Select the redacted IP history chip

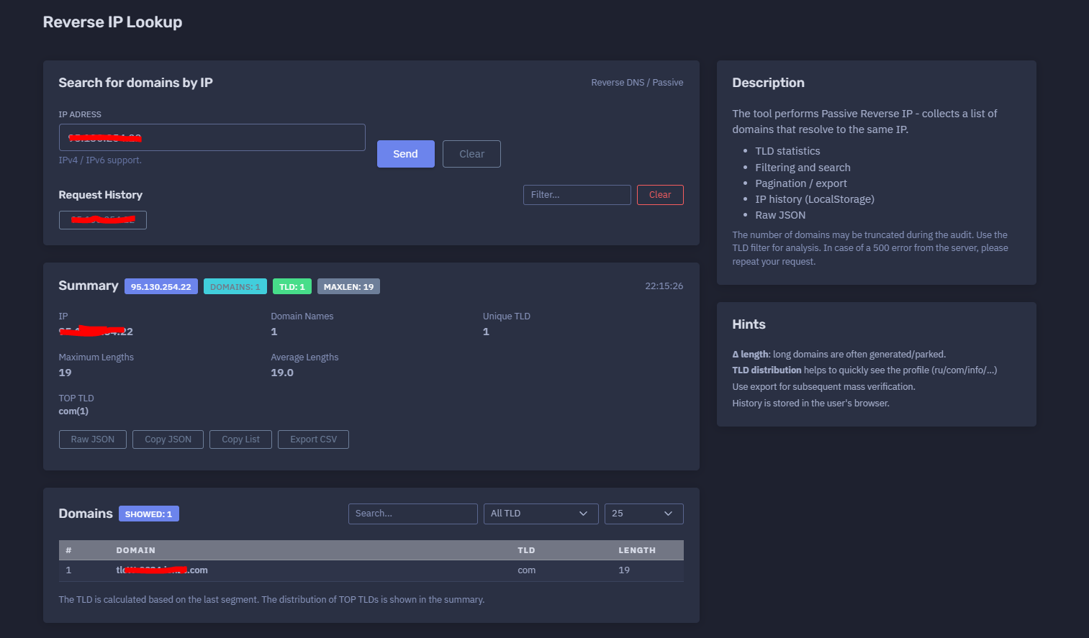pyautogui.click(x=103, y=220)
